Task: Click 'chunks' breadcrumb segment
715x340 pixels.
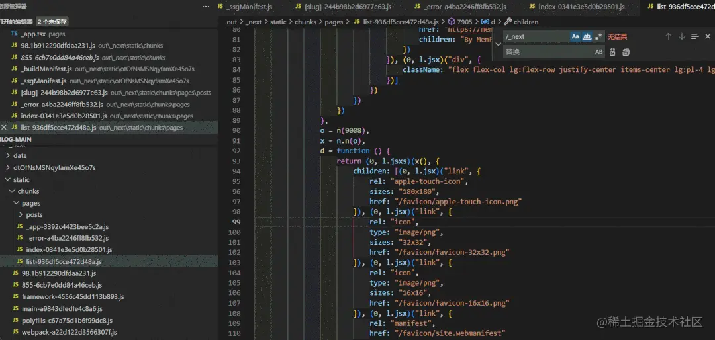Action: pos(305,22)
